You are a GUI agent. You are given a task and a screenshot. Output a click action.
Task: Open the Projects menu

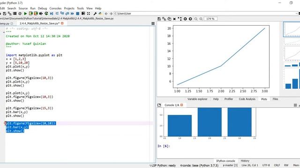tap(69, 8)
